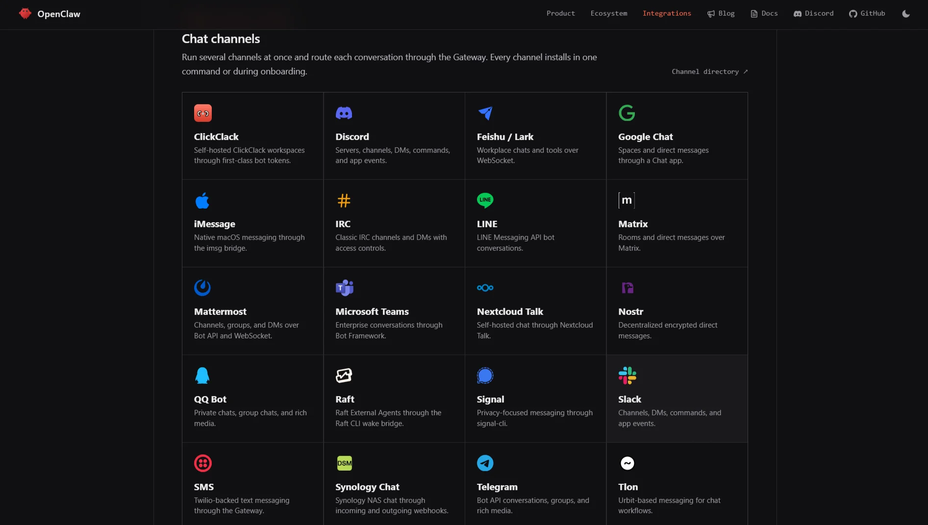Click 'Raft External Agents' description
Screen dimensions: 928x525
click(x=388, y=418)
